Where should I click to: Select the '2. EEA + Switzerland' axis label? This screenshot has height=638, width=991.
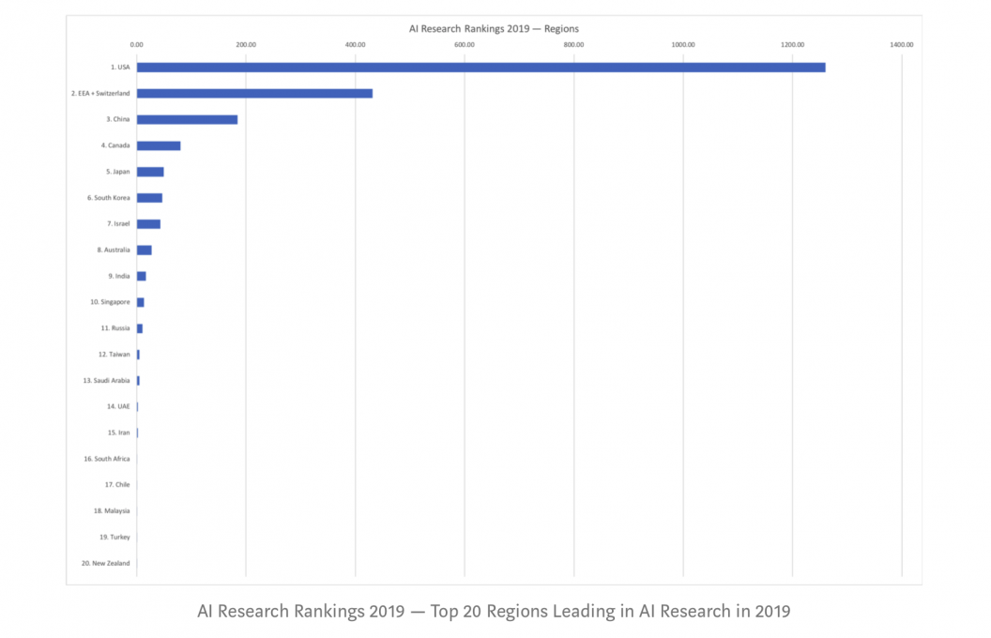(x=100, y=94)
